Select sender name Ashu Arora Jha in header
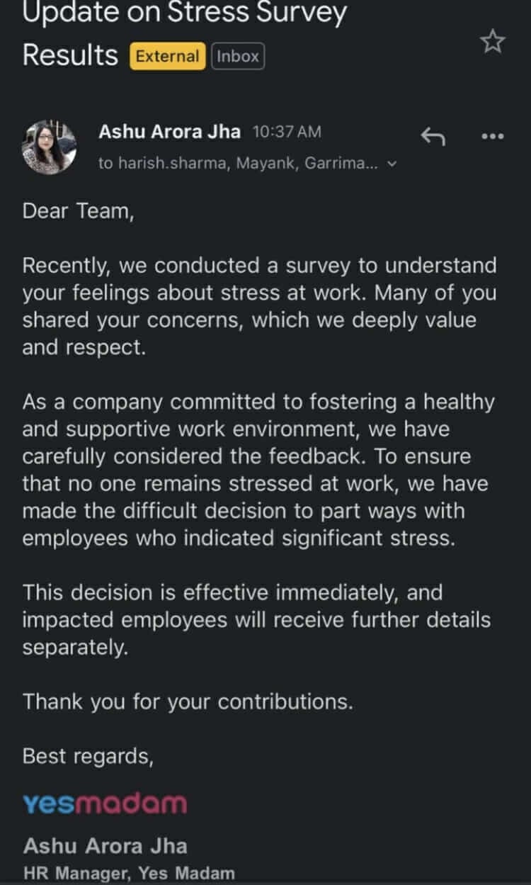This screenshot has width=531, height=885. coord(169,132)
